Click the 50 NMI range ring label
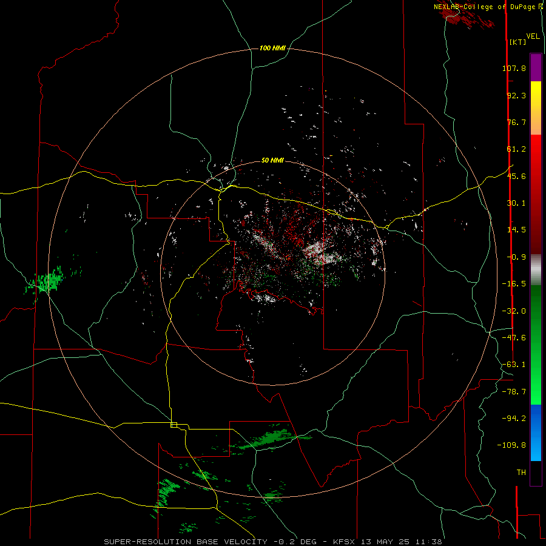Screen dimensions: 546x546 click(x=272, y=160)
